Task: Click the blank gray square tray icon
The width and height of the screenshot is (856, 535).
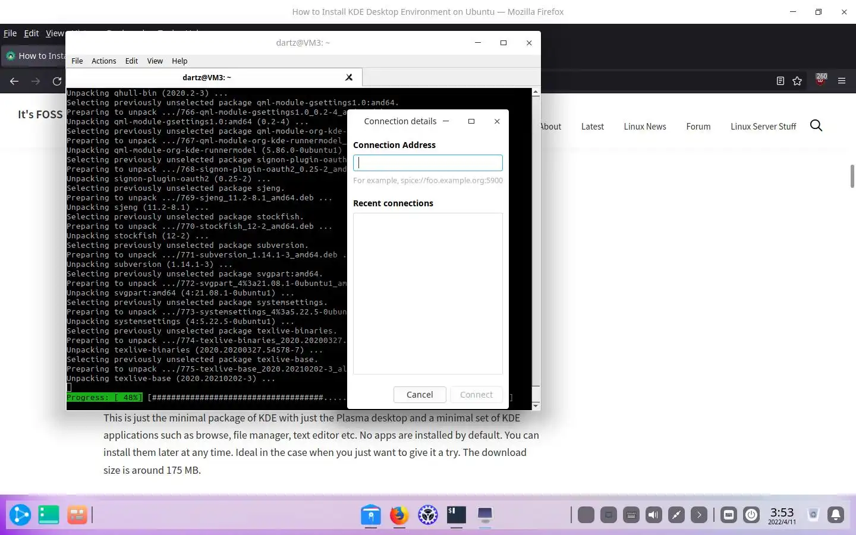Action: [x=586, y=515]
